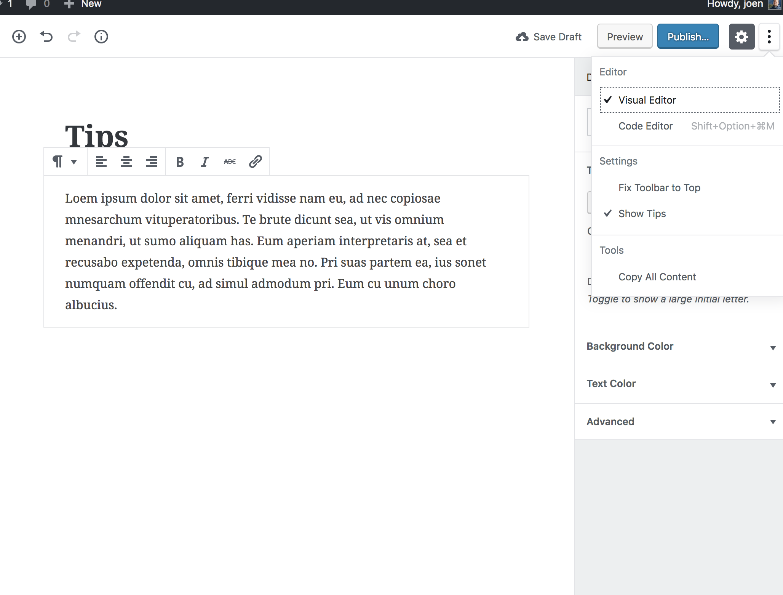Expand the Text Color panel

(679, 384)
